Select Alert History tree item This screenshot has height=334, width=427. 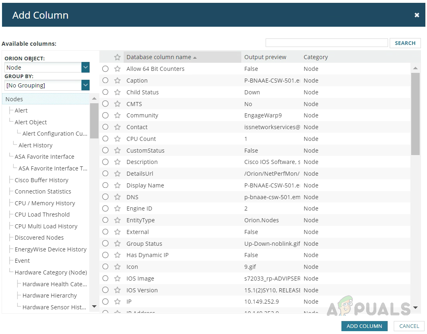(x=35, y=145)
